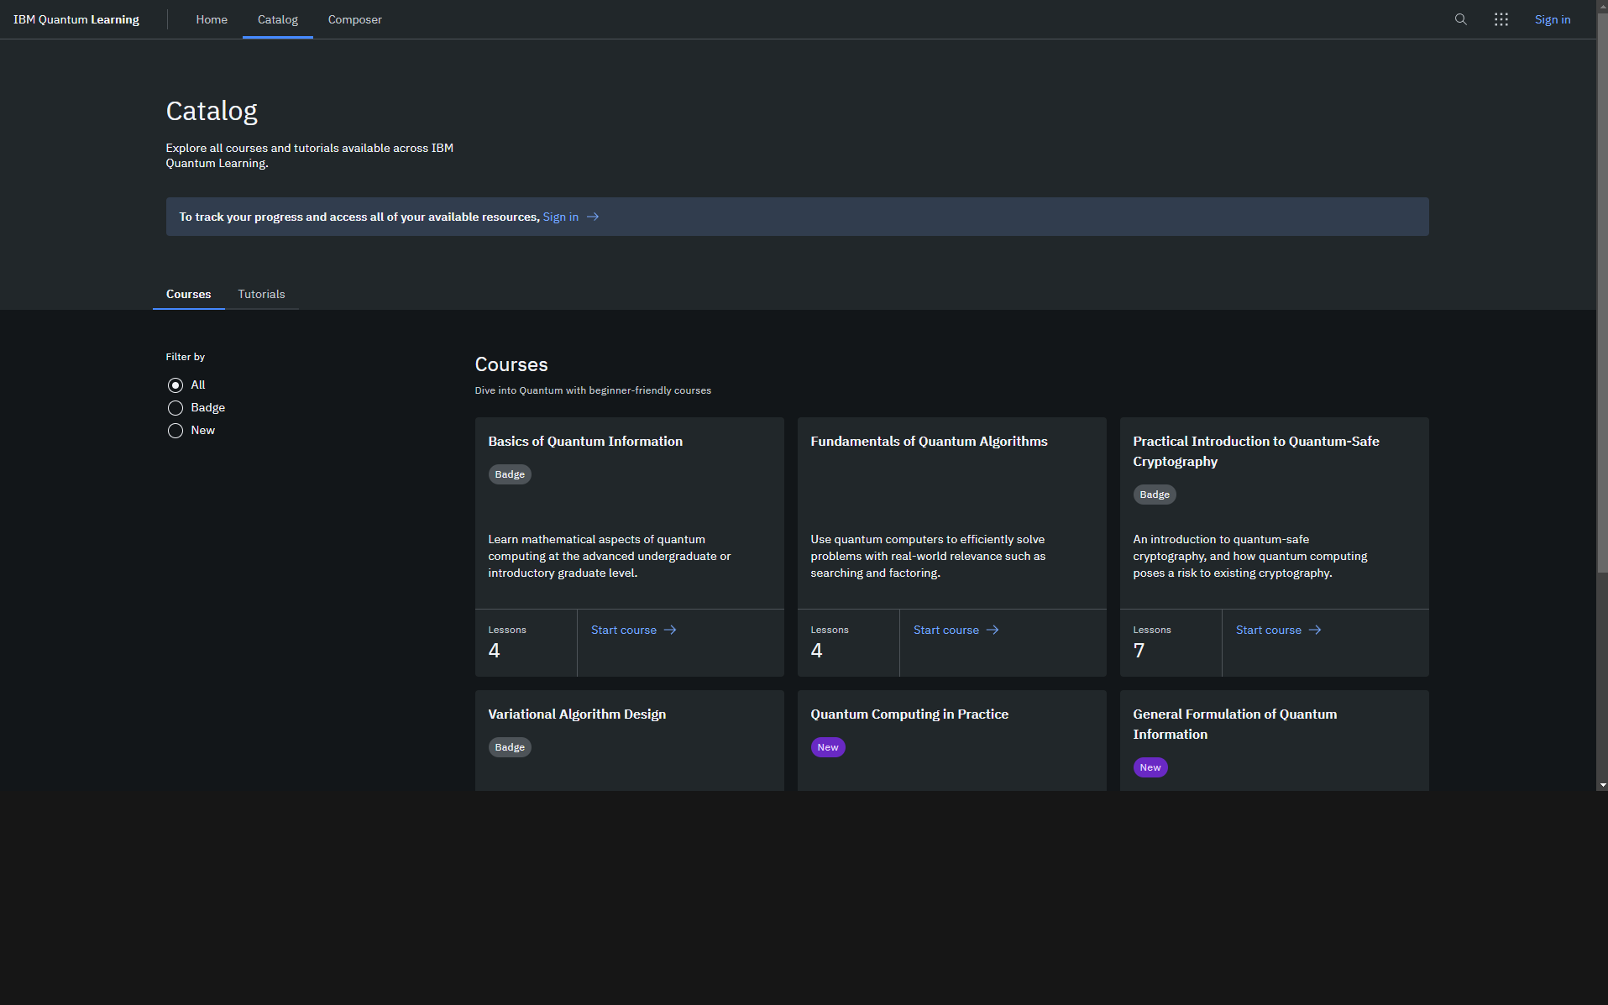The height and width of the screenshot is (1005, 1608).
Task: Click arrow icon for Quantum-Safe Cryptography course
Action: click(1315, 630)
